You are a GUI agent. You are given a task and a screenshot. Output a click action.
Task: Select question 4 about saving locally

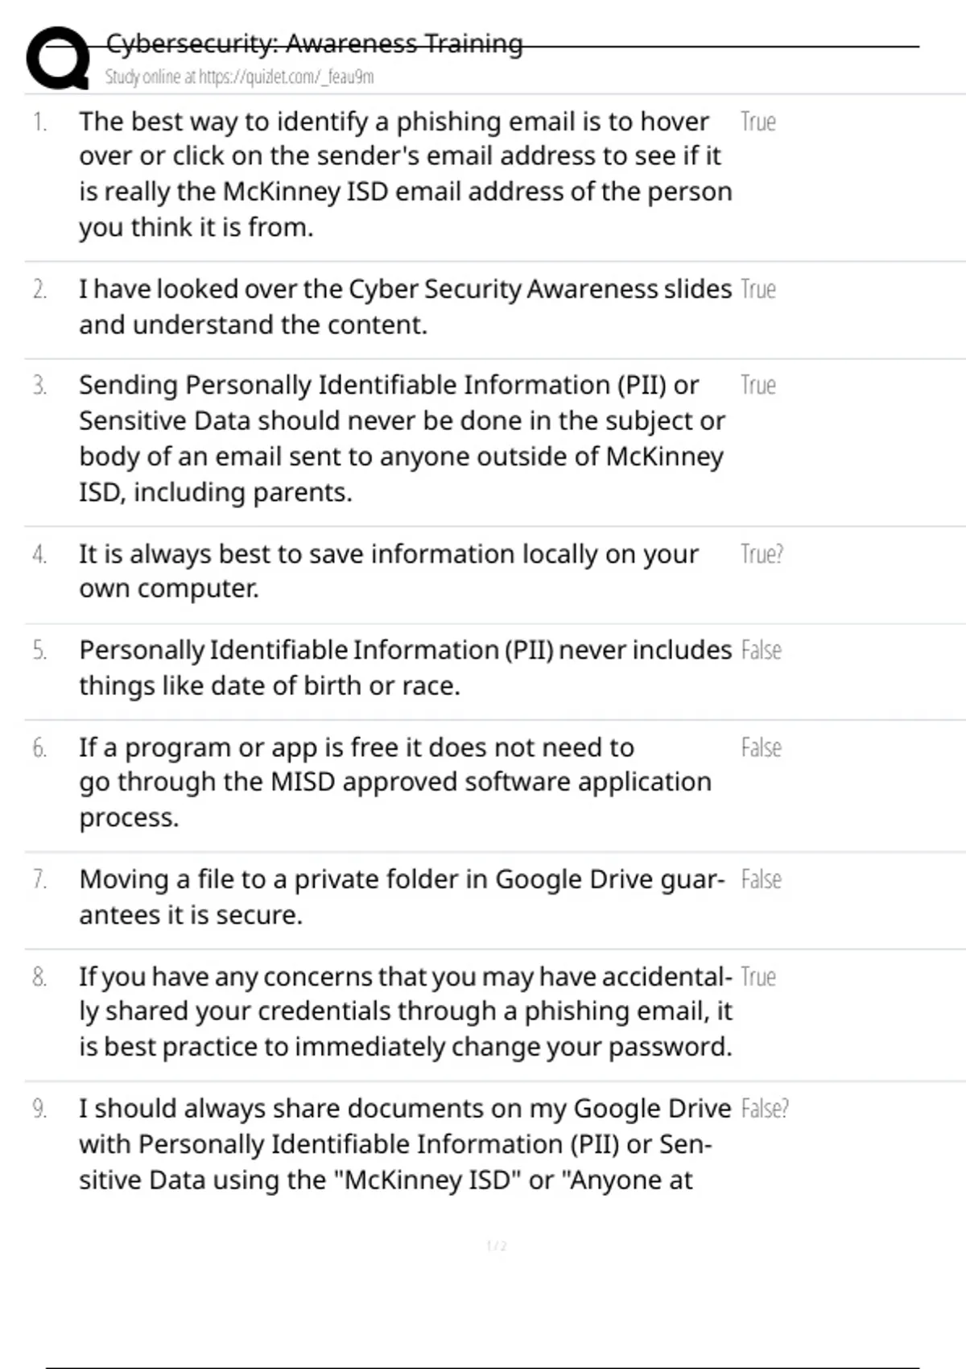click(x=389, y=571)
